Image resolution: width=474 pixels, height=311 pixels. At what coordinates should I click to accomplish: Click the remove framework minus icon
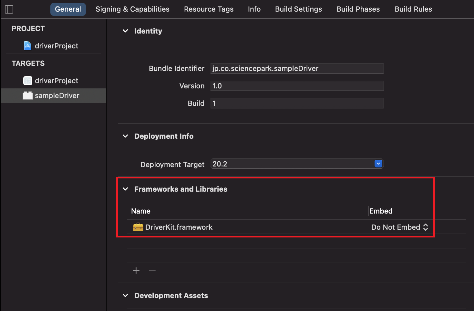coord(152,270)
